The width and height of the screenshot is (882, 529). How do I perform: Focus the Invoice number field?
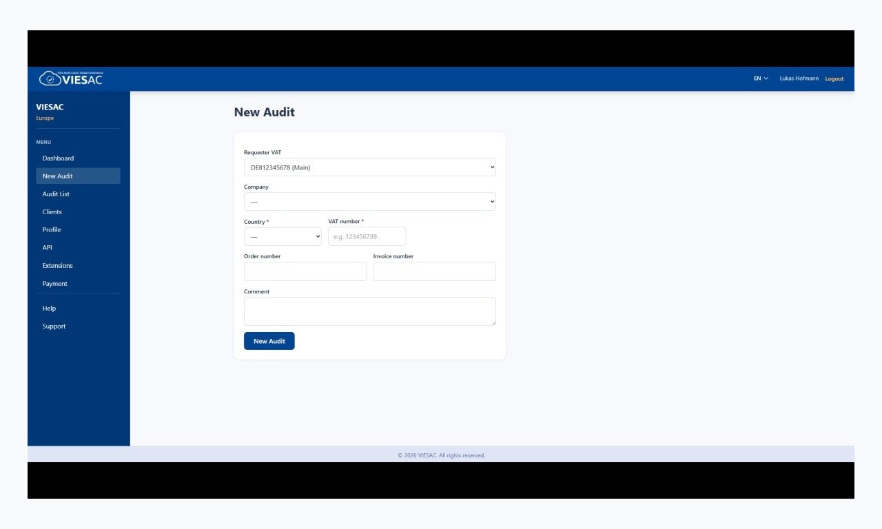pyautogui.click(x=435, y=271)
